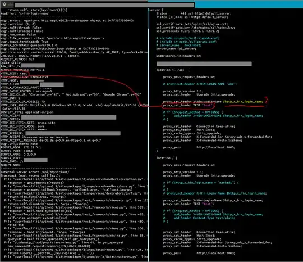Click the KeyError 'x-hin-login-name' line
Screen dimensions: 303x262
tap(25, 13)
